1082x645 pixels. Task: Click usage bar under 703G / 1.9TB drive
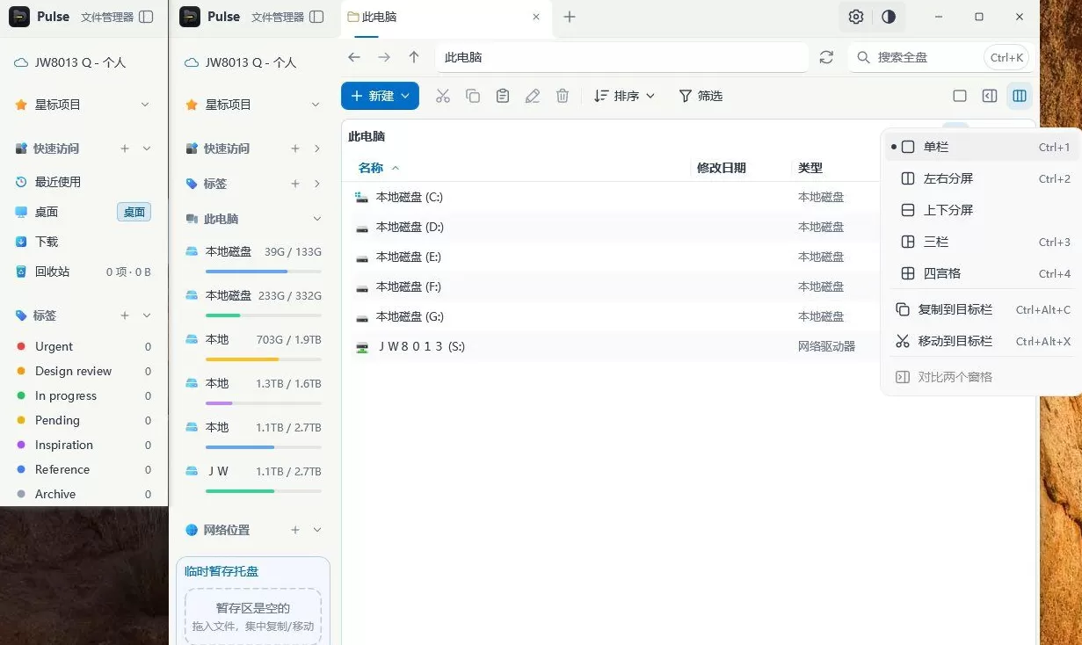264,359
